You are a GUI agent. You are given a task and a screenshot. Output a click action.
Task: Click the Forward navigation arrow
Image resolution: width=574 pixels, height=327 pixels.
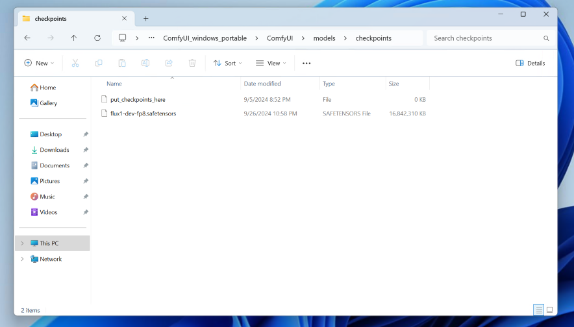click(51, 38)
